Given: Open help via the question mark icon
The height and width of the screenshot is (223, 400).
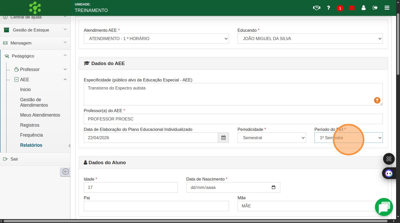Looking at the screenshot, I should (328, 8).
